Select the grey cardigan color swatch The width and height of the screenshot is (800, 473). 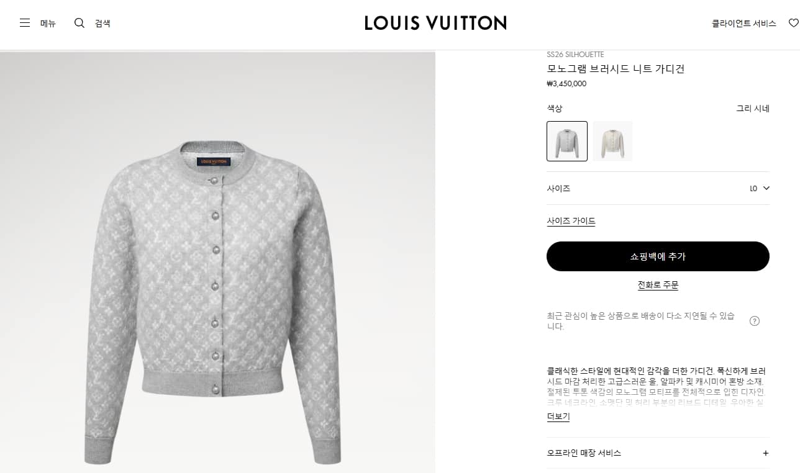click(x=567, y=141)
